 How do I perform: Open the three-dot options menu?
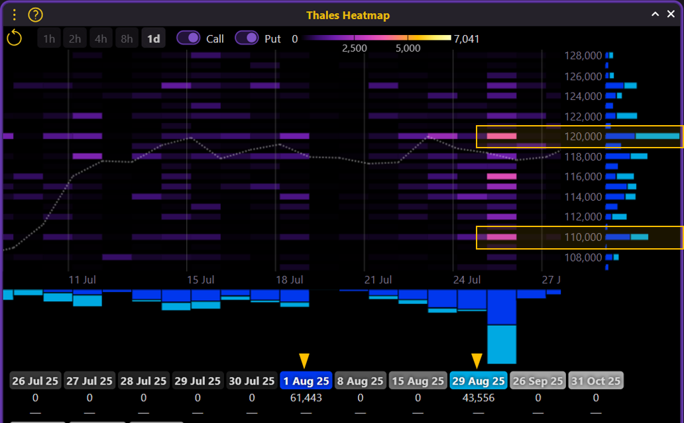pyautogui.click(x=15, y=15)
